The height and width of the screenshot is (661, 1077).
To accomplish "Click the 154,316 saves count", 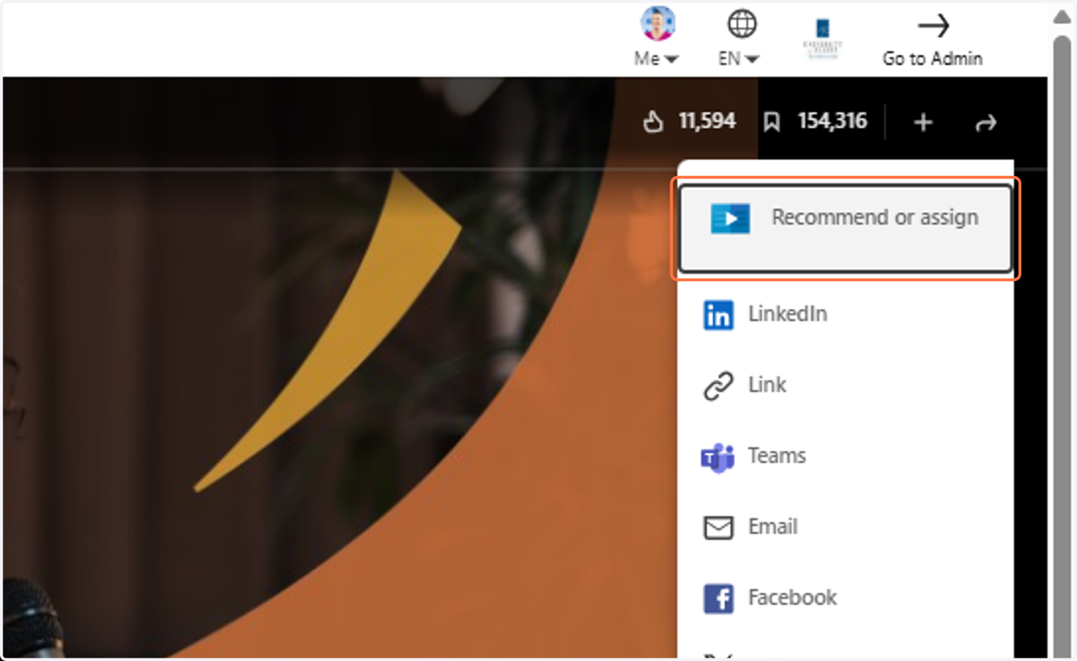I will point(832,121).
